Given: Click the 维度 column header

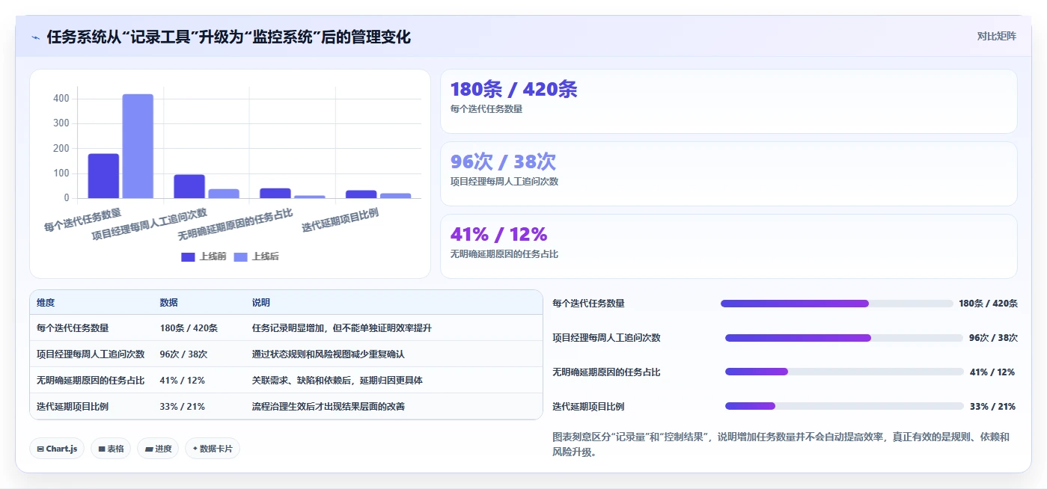Looking at the screenshot, I should (x=46, y=303).
